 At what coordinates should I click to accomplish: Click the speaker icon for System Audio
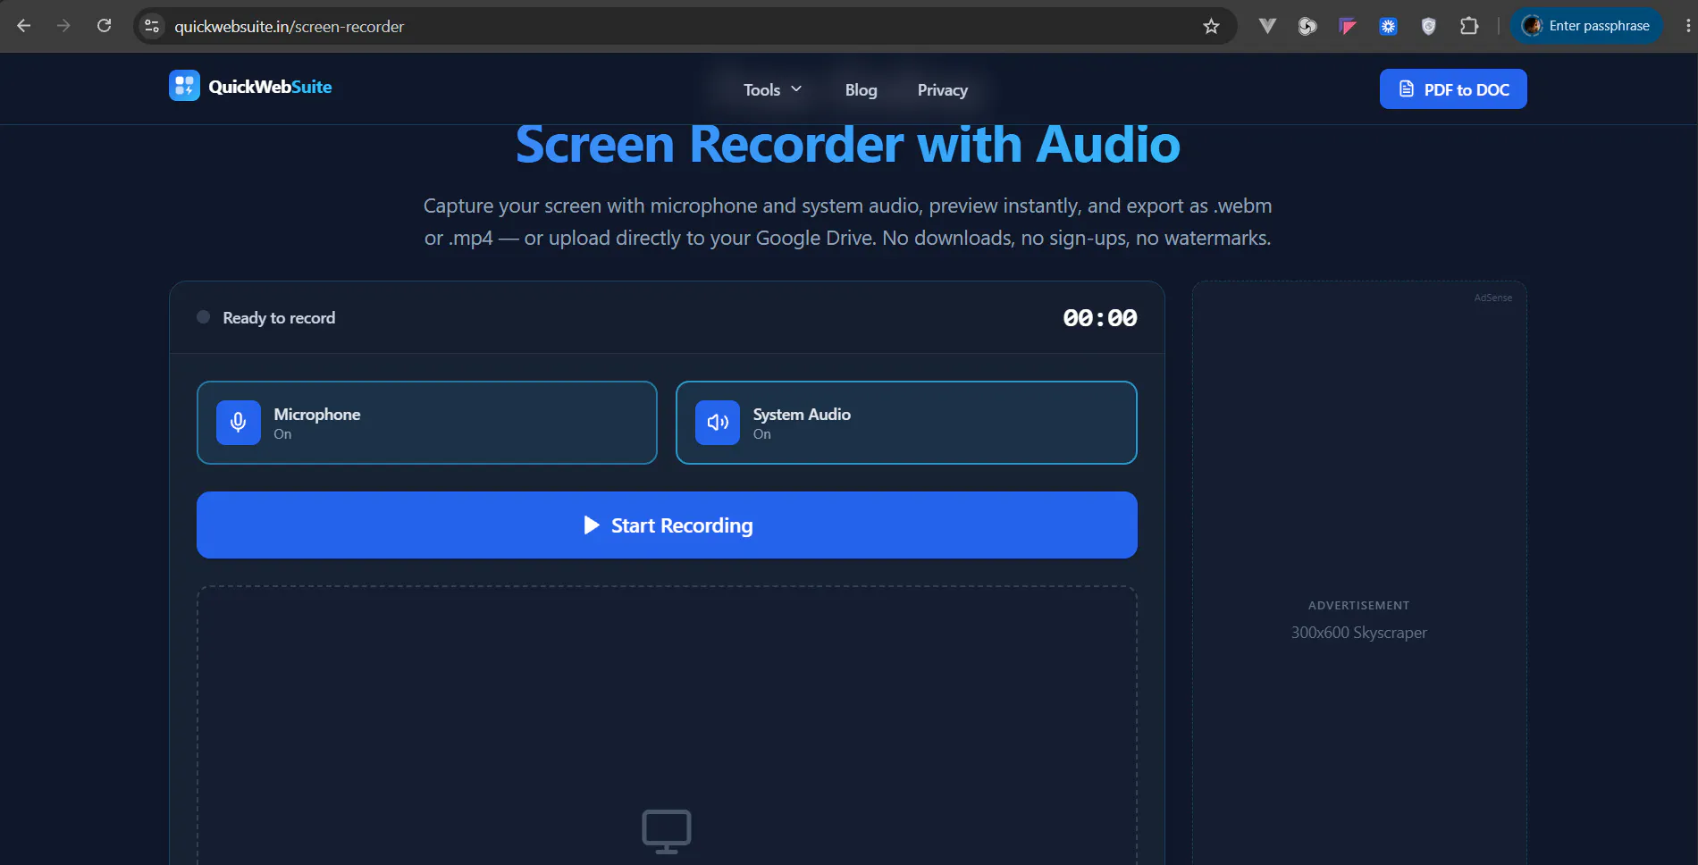tap(718, 423)
